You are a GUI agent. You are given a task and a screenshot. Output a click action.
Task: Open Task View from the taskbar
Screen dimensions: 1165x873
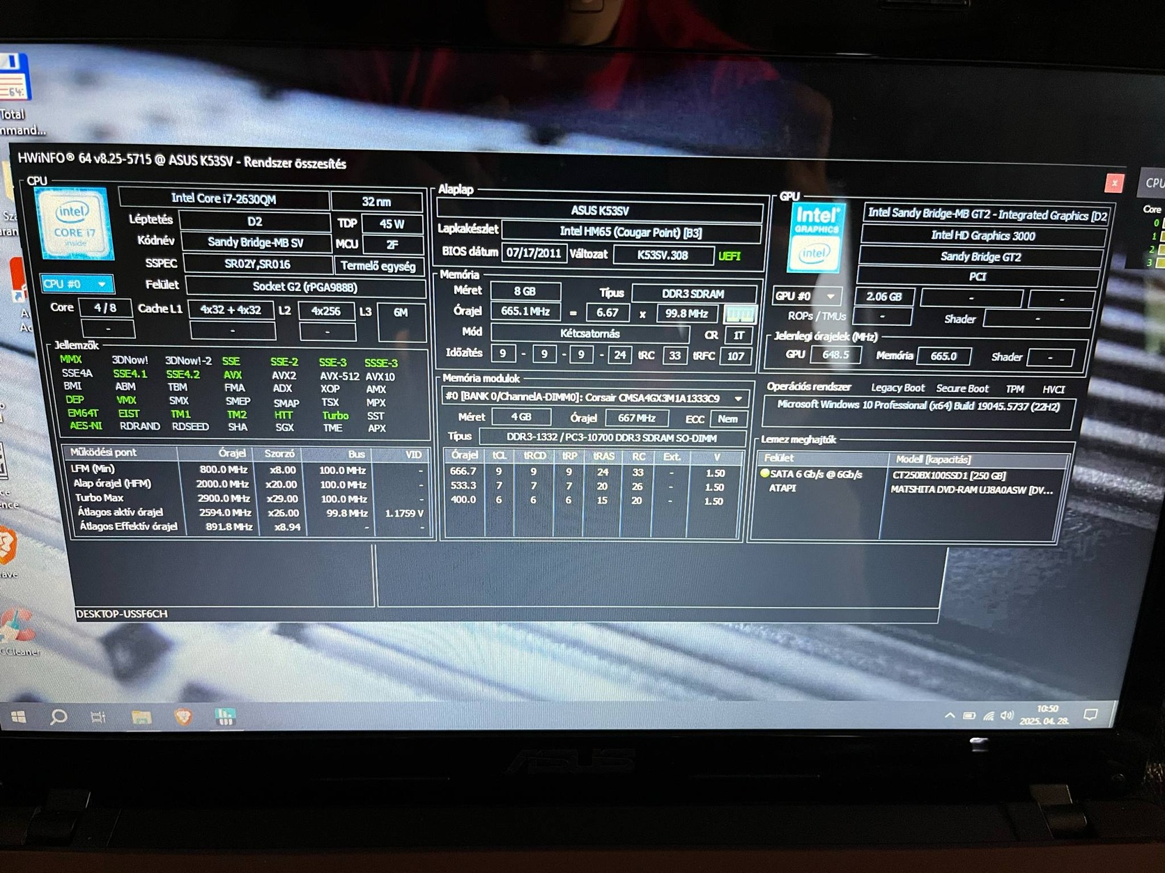coord(99,716)
